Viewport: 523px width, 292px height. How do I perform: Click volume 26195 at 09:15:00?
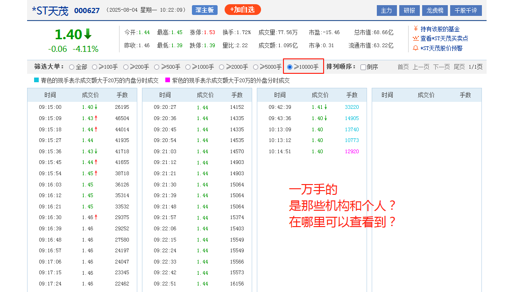point(122,107)
